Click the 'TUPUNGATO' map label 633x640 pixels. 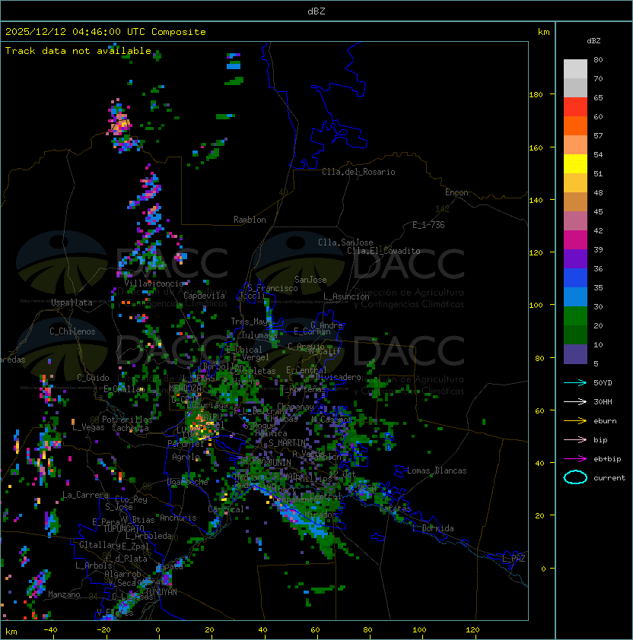pyautogui.click(x=123, y=529)
